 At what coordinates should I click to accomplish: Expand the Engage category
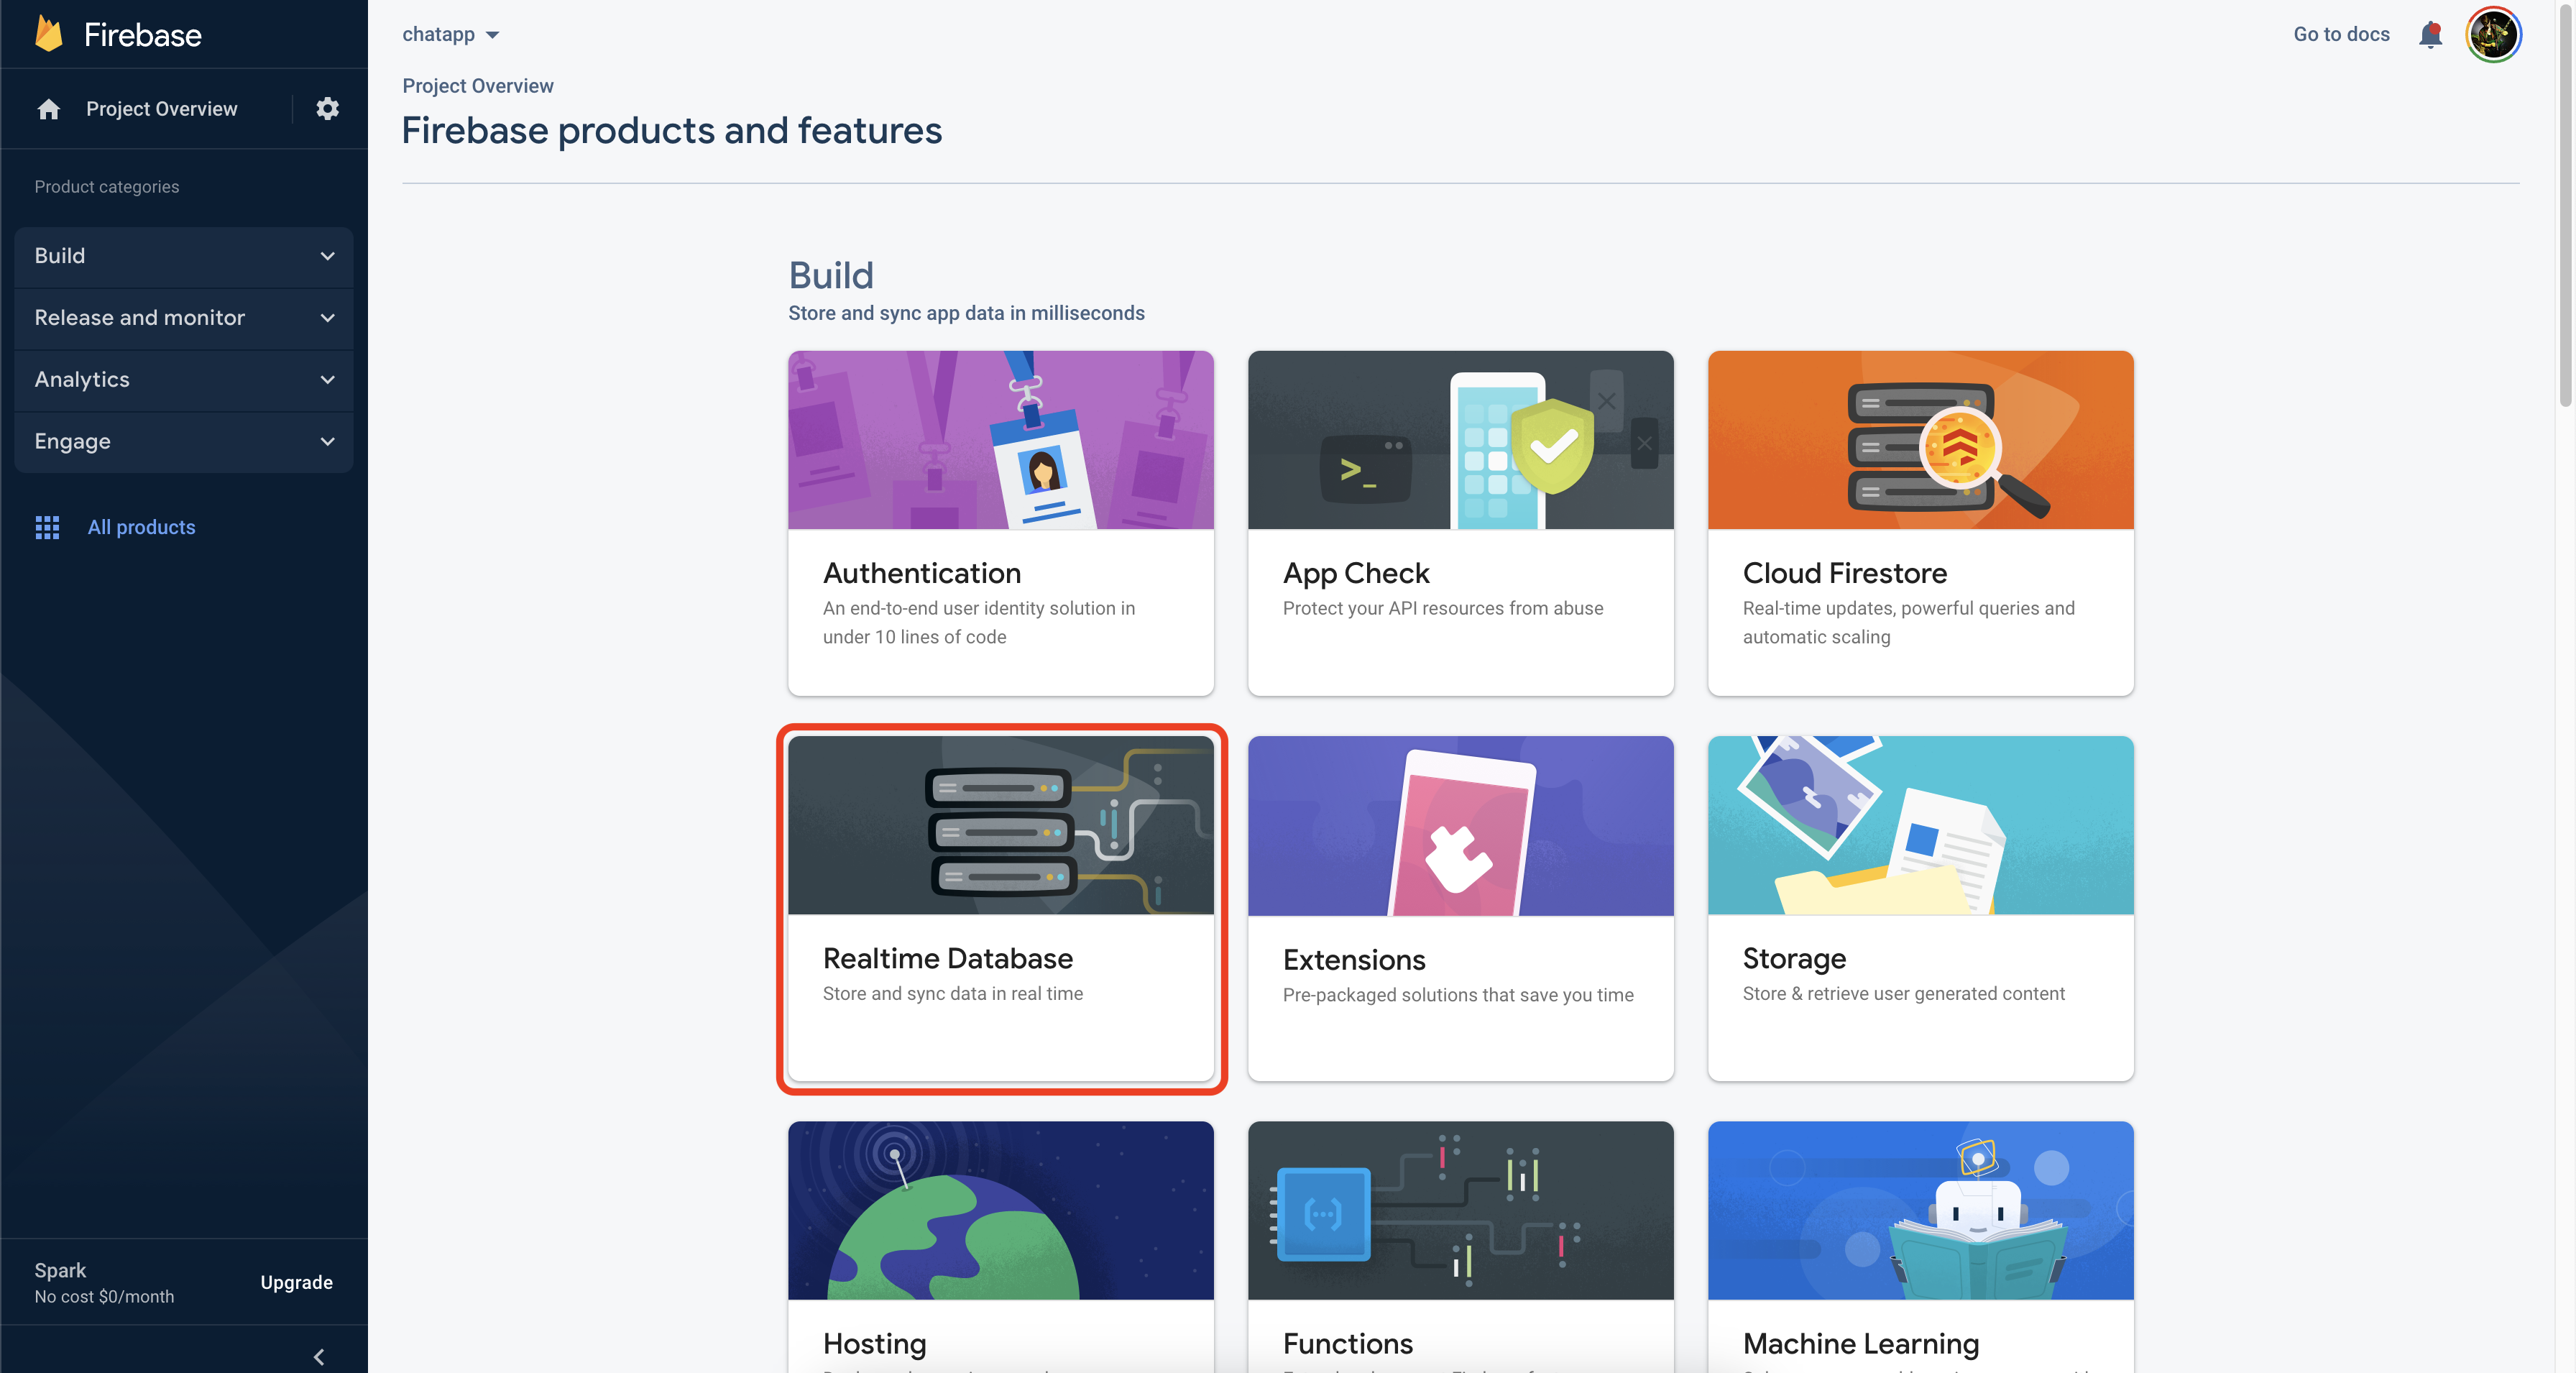[183, 441]
